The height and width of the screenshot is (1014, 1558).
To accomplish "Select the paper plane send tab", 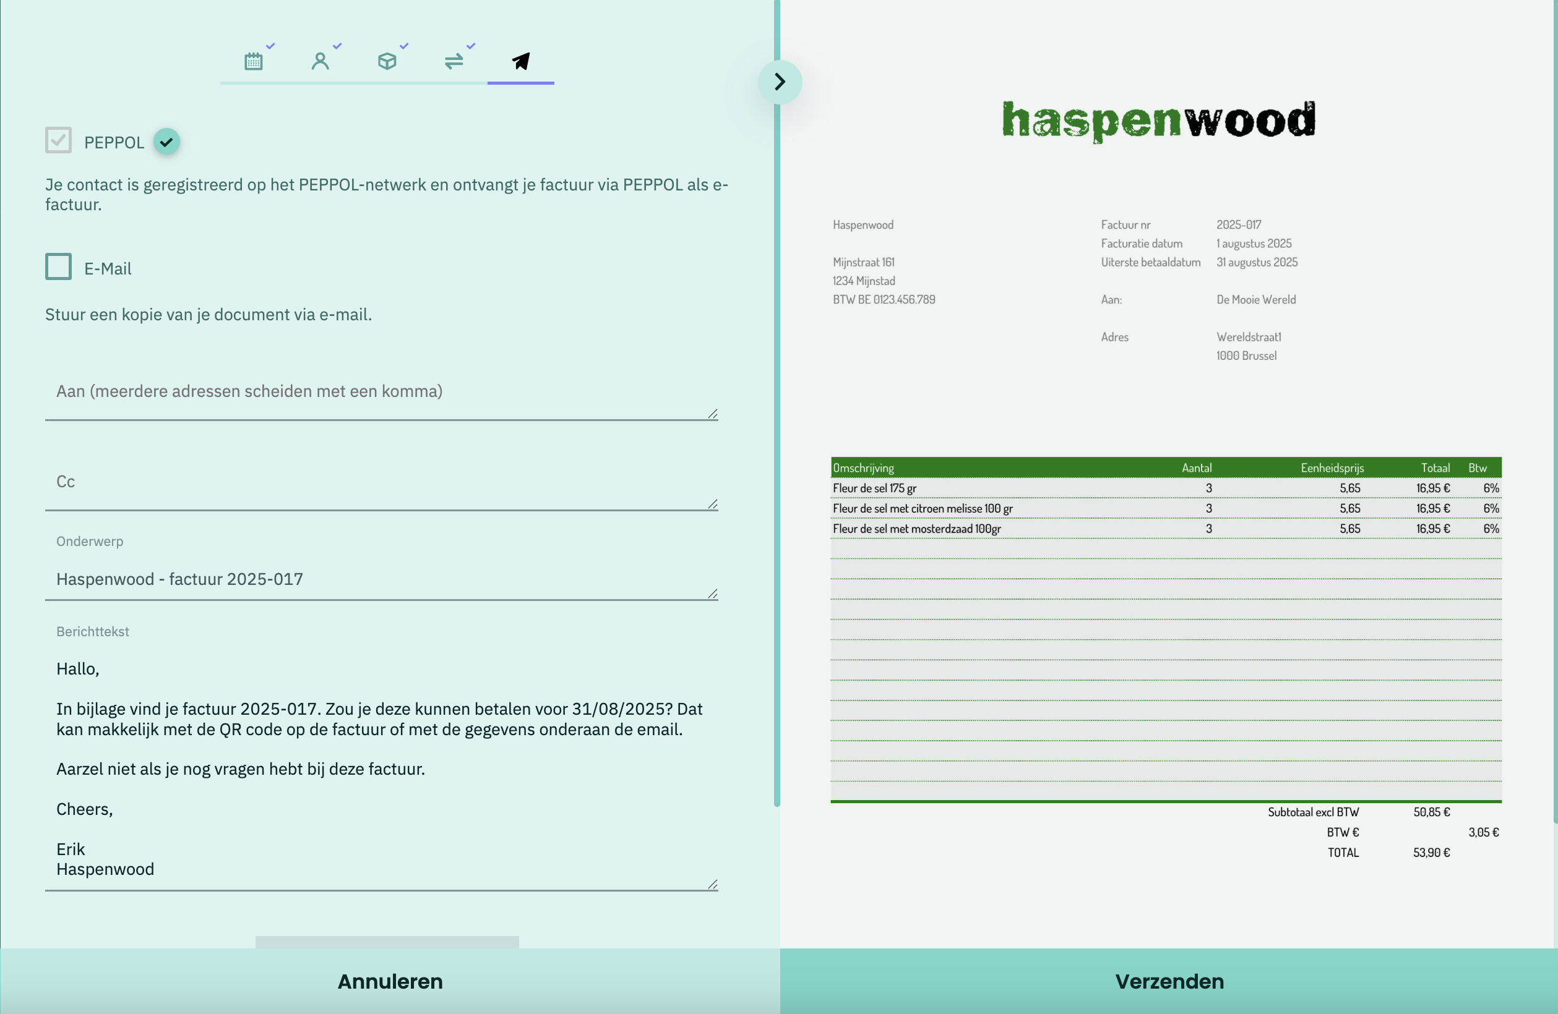I will coord(520,61).
